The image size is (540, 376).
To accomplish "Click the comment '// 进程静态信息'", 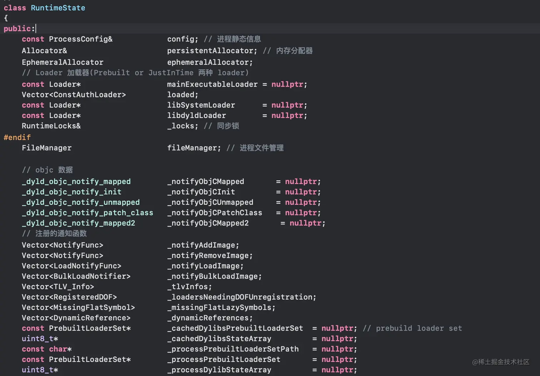I will click(232, 39).
